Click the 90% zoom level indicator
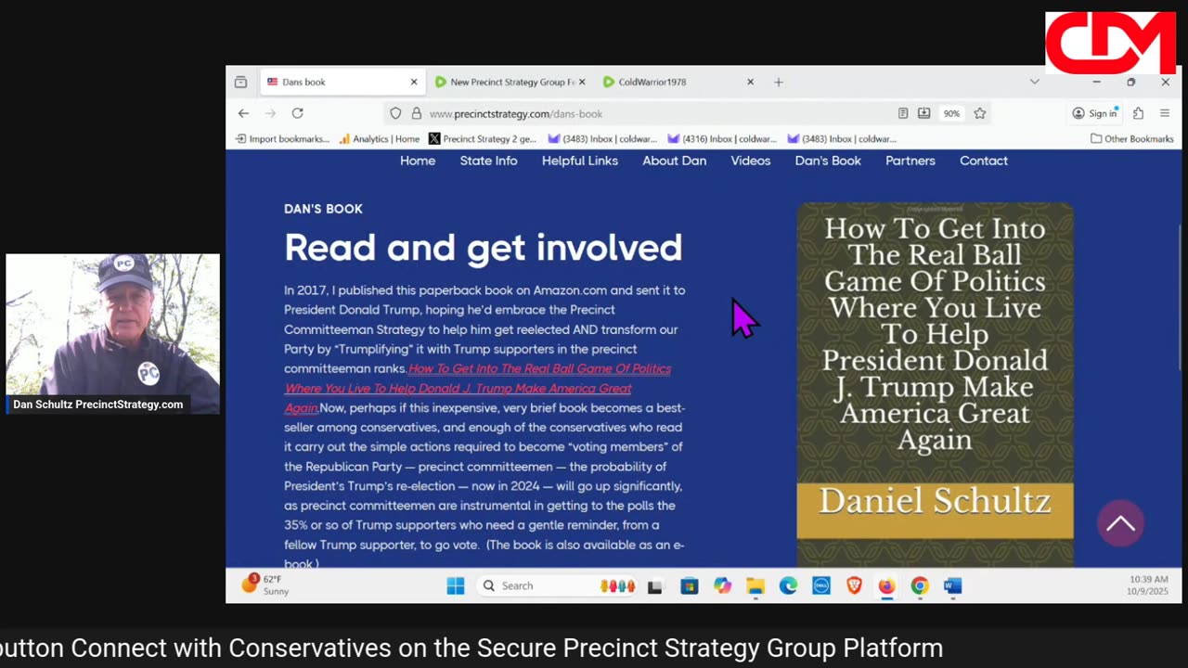The height and width of the screenshot is (668, 1188). coord(951,113)
